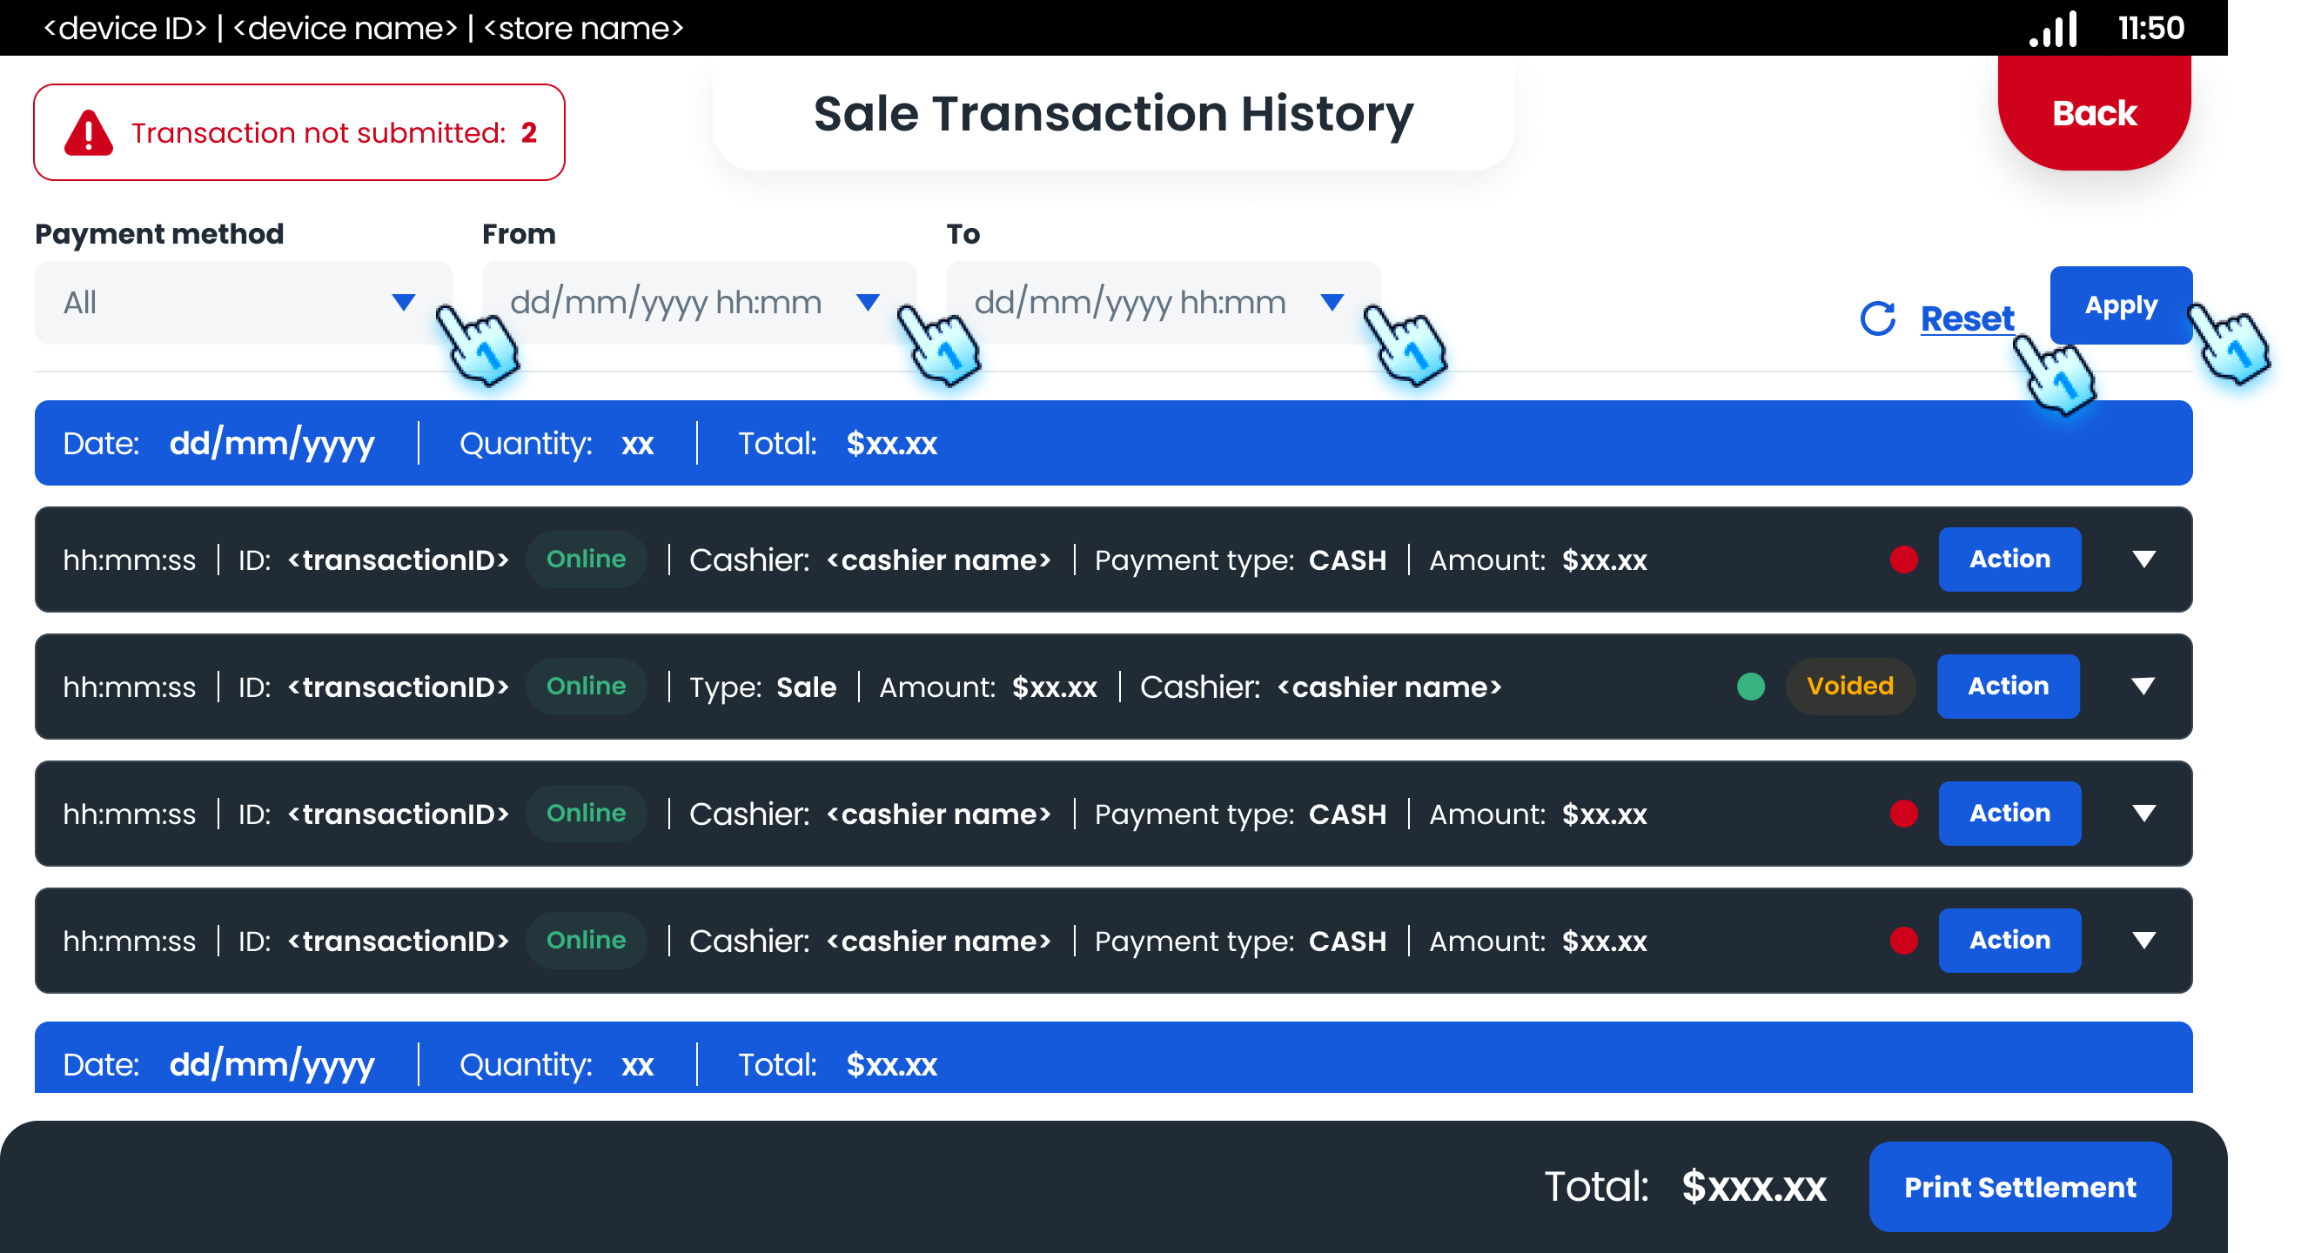Toggle the red indicator on fourth transaction

coord(1905,941)
